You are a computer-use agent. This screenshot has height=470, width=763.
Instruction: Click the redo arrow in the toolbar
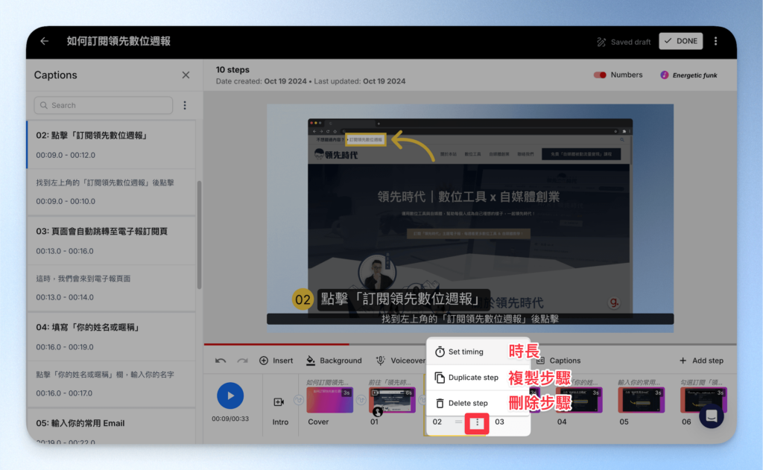tap(242, 361)
